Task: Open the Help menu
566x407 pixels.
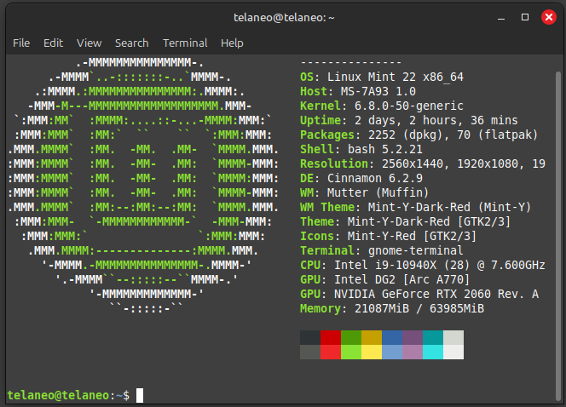Action: tap(232, 43)
